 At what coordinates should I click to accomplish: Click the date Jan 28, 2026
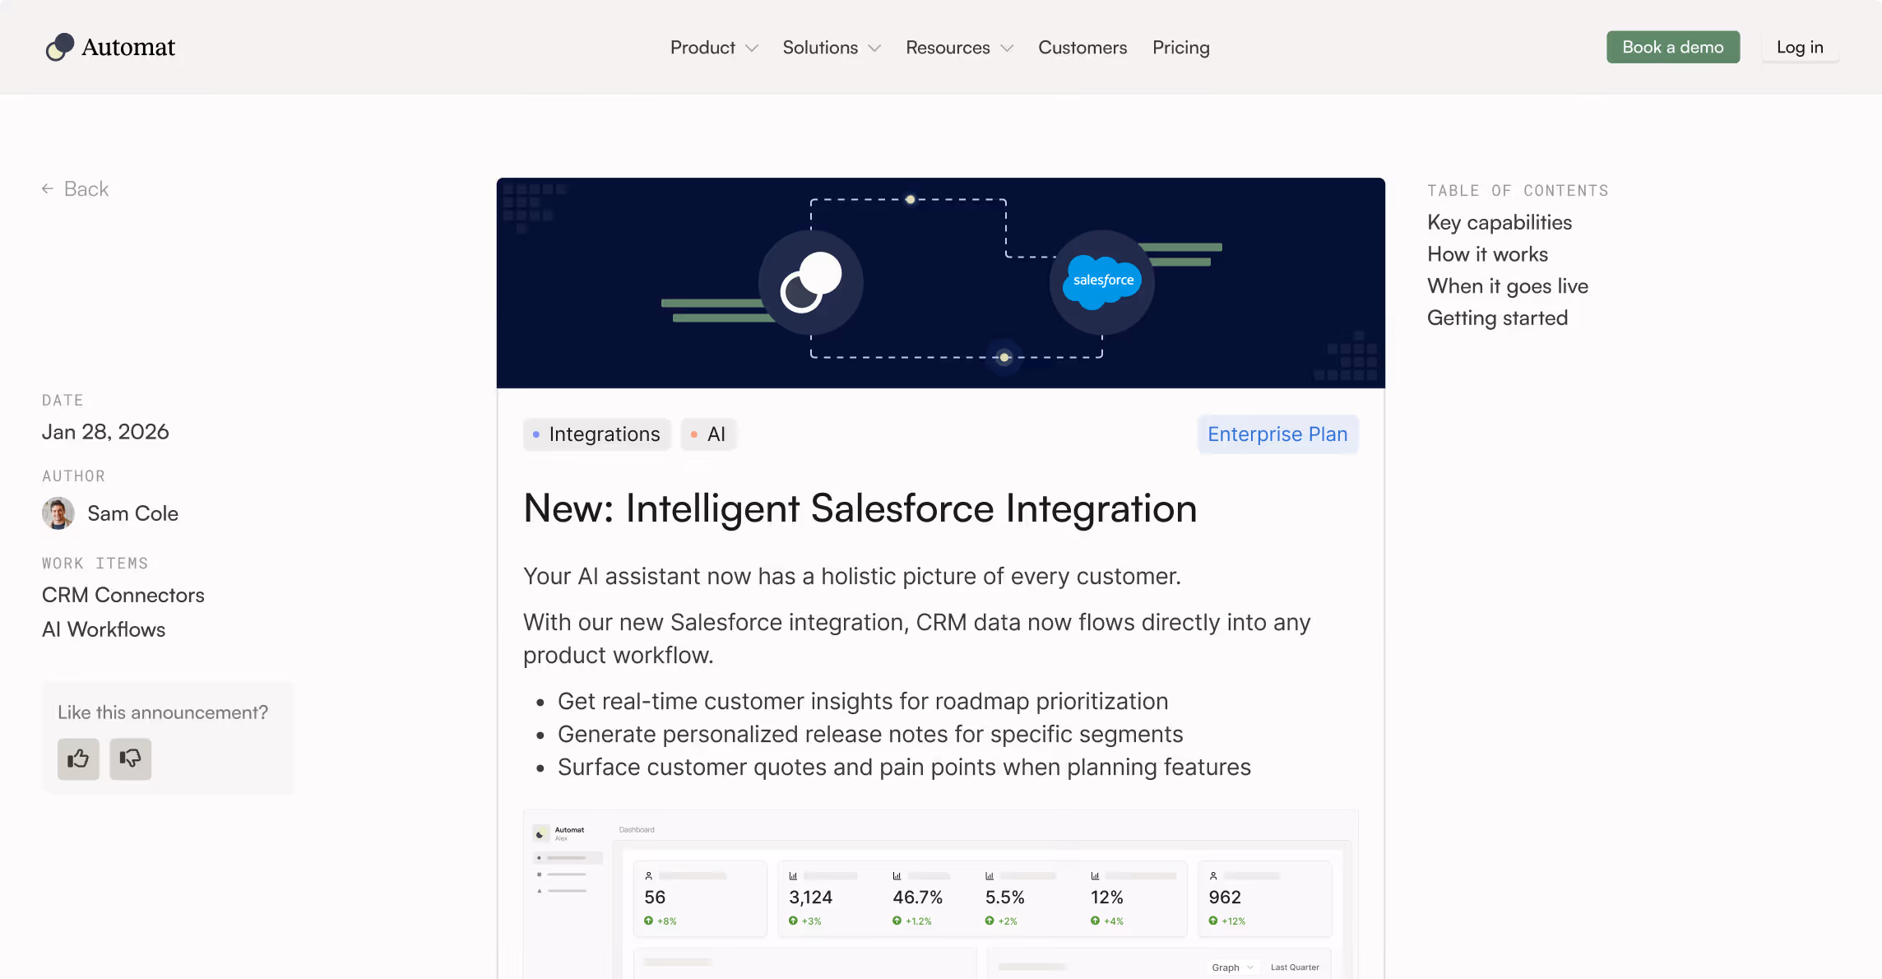105,432
